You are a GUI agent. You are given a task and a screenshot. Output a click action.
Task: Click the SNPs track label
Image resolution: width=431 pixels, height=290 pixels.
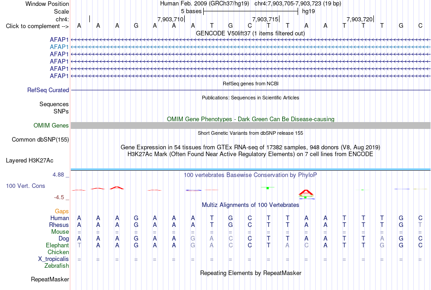[x=61, y=111]
